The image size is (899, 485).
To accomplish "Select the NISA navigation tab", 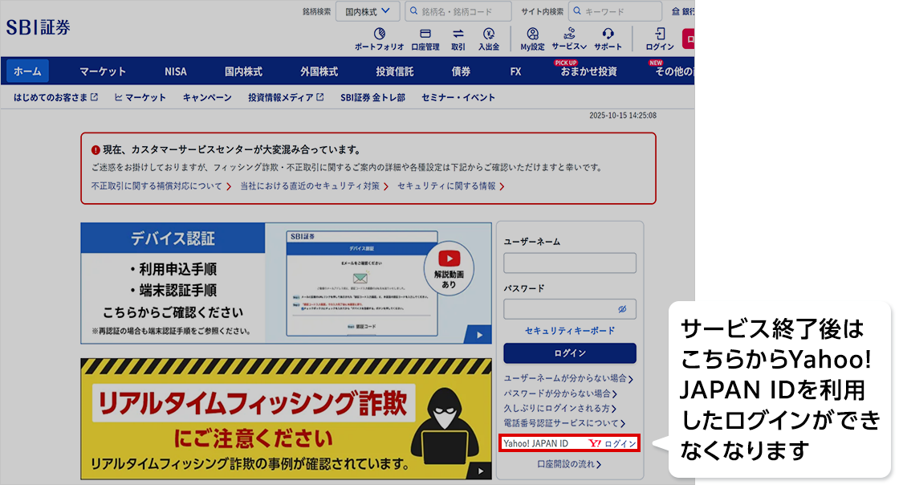I will 175,71.
